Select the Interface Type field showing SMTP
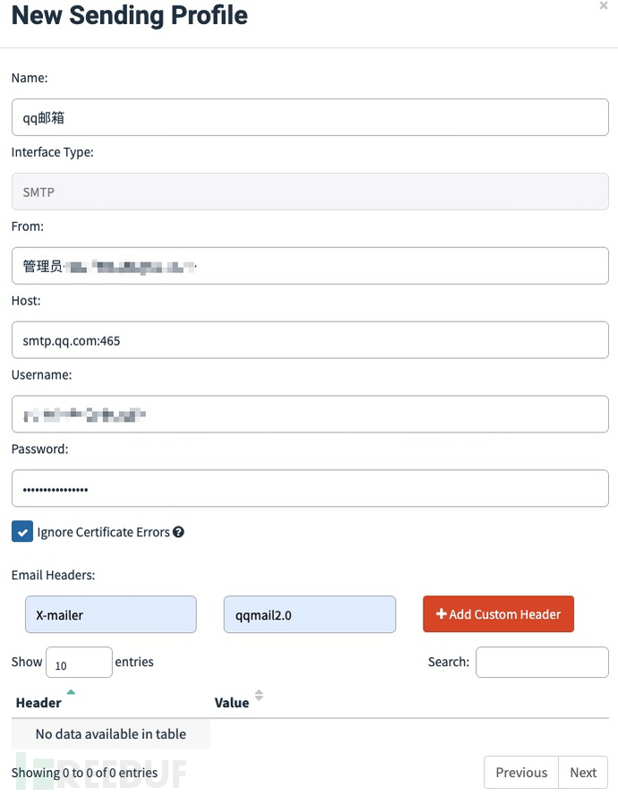The width and height of the screenshot is (618, 796). tap(309, 191)
